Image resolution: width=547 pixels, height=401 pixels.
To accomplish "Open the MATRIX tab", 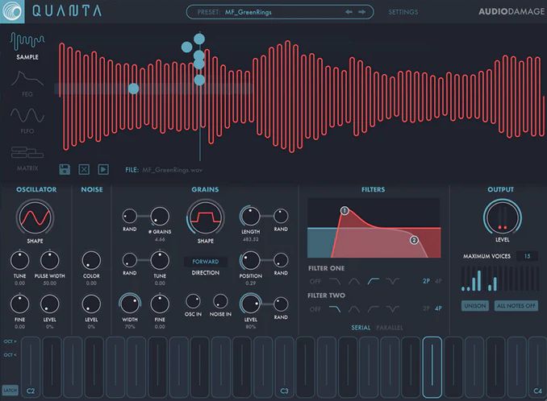I will 27,158.
